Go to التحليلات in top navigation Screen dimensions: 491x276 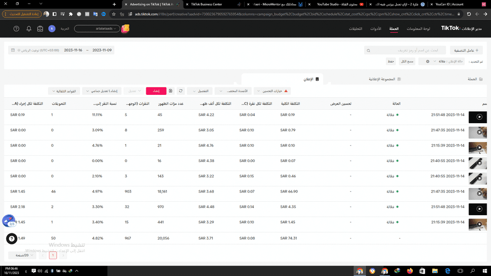tap(355, 29)
